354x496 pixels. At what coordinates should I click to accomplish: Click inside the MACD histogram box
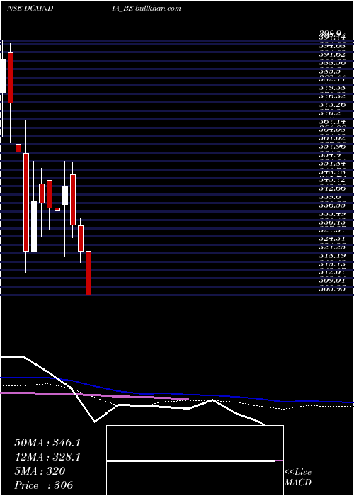pyautogui.click(x=195, y=461)
